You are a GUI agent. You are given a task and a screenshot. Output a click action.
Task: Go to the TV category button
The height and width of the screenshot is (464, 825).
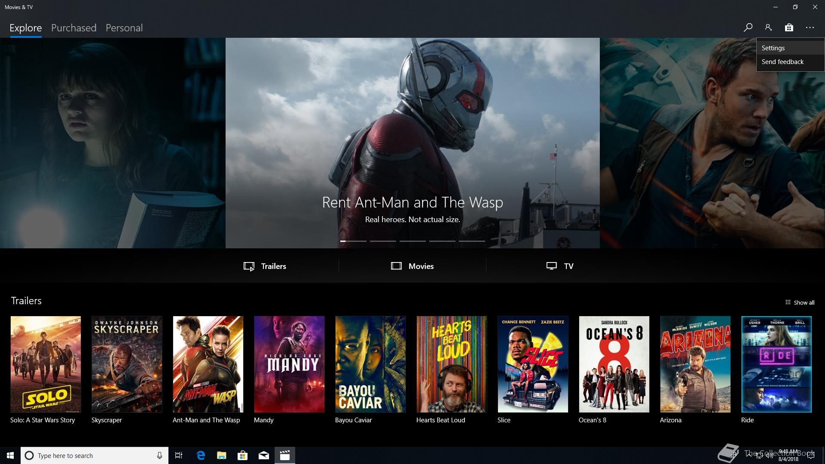coord(559,266)
